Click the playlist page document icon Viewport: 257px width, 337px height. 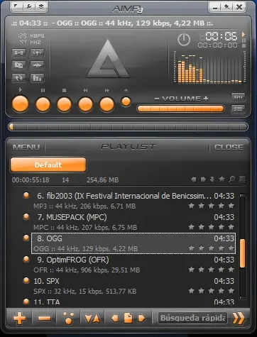(128, 318)
